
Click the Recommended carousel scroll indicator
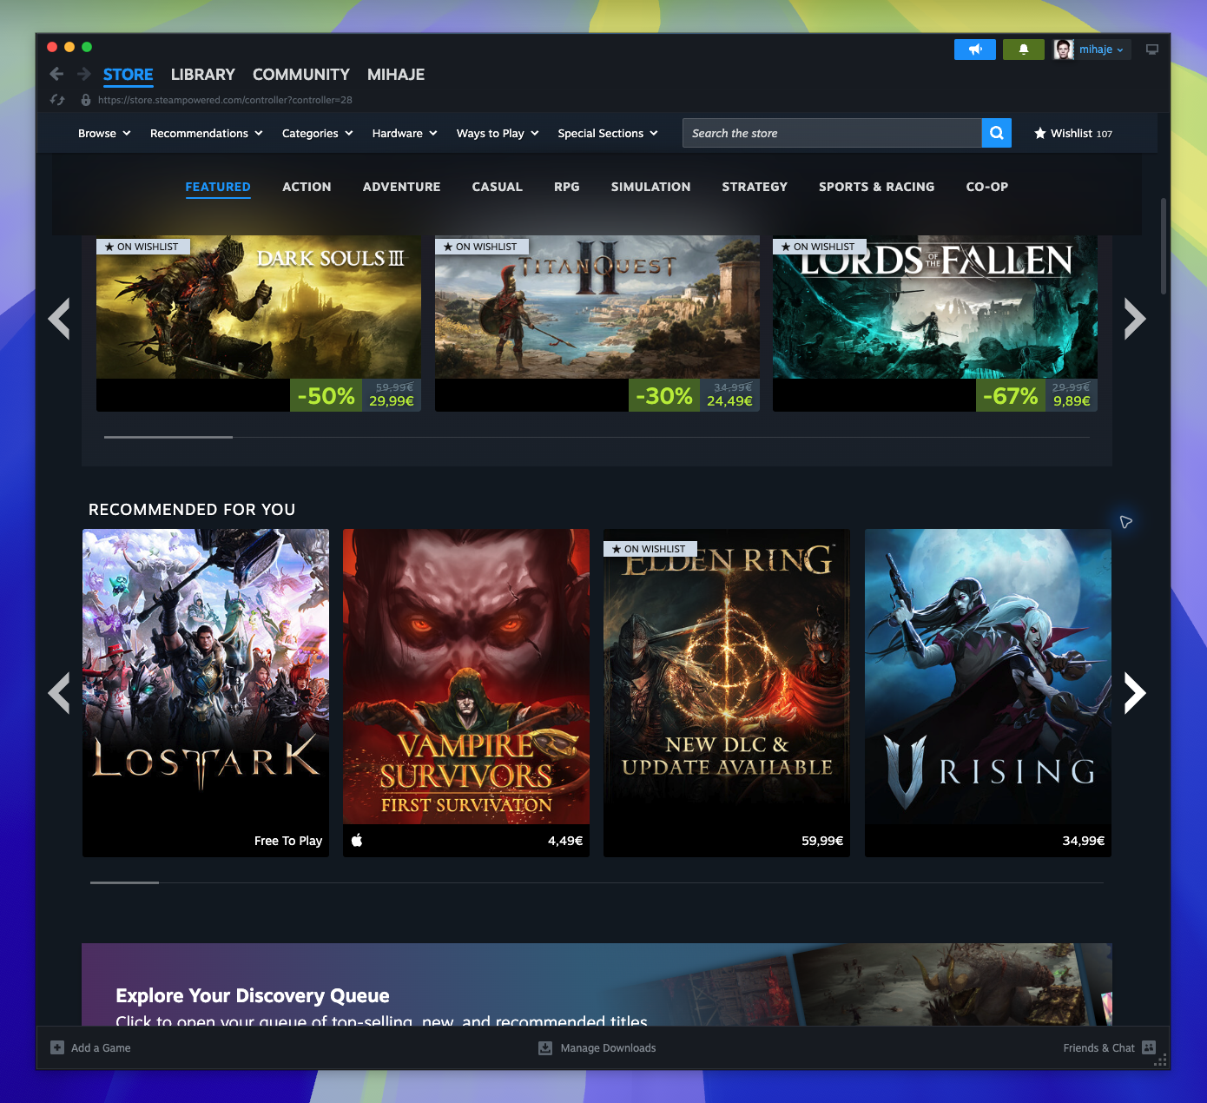pyautogui.click(x=124, y=882)
